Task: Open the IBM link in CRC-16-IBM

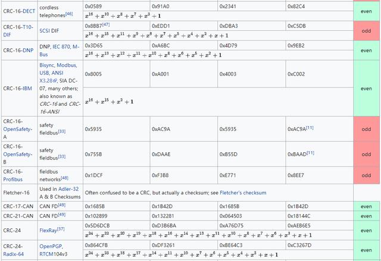Action: pyautogui.click(x=27, y=89)
